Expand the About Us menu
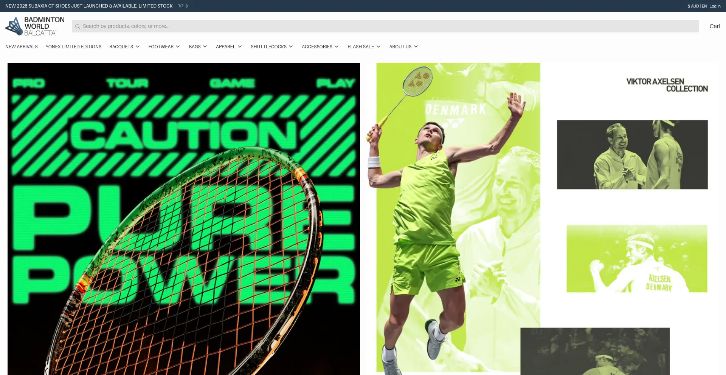The height and width of the screenshot is (375, 726). click(403, 47)
